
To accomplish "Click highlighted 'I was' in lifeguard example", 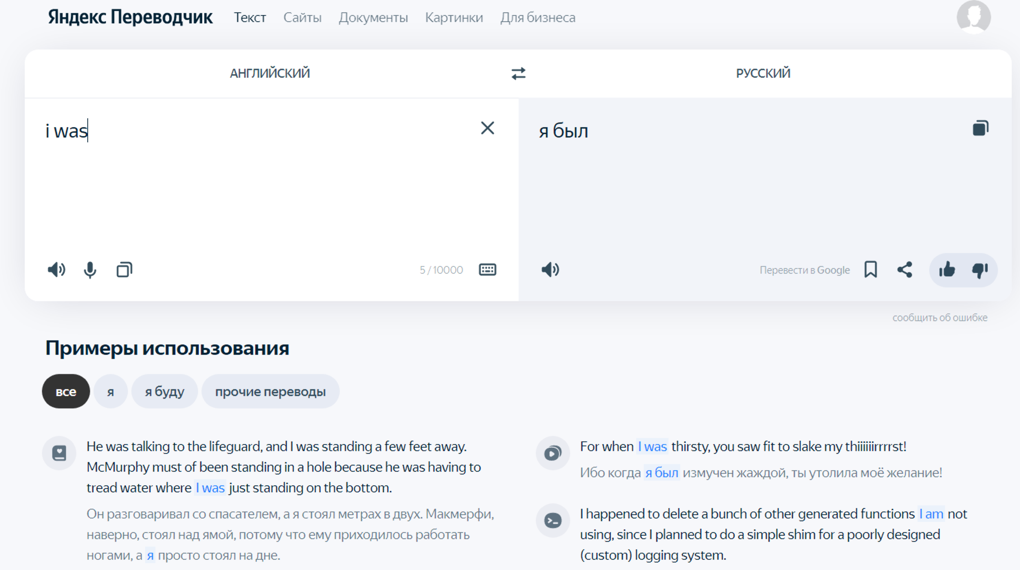I will pyautogui.click(x=210, y=488).
